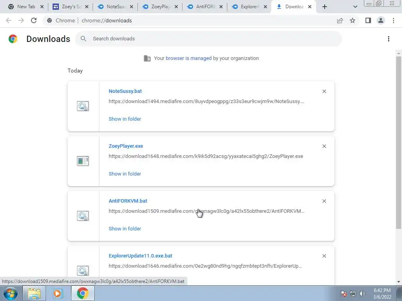Click the Chrome site info chip
This screenshot has width=402, height=301.
point(62,20)
